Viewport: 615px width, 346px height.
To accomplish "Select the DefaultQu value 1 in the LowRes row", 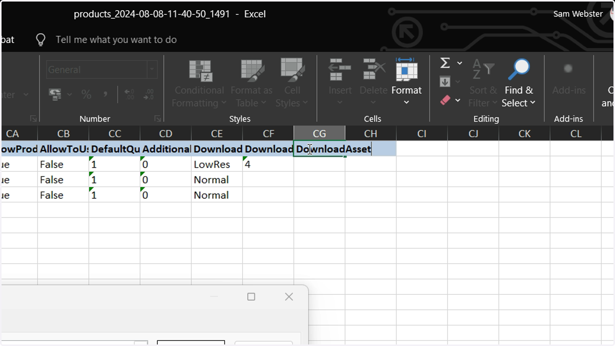I will tap(114, 165).
